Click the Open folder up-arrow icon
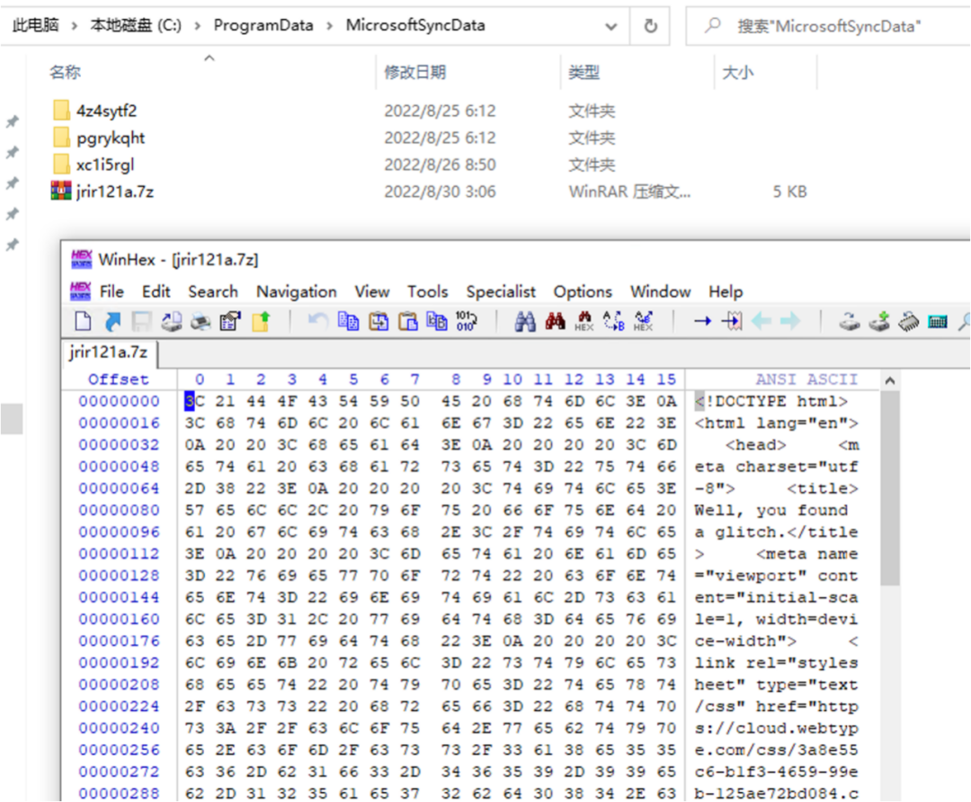Viewport: 971px width, 802px height. pyautogui.click(x=261, y=321)
